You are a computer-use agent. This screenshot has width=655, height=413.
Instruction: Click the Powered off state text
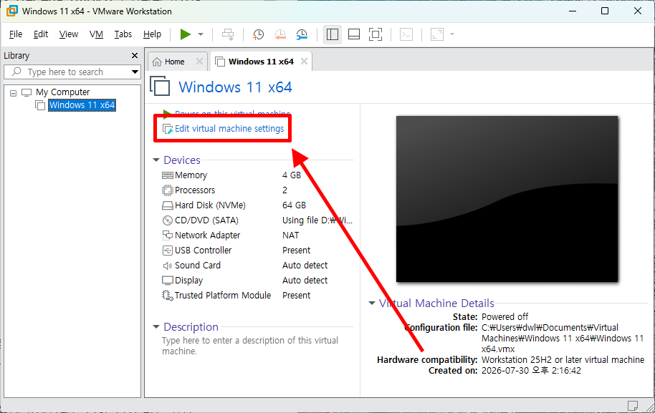point(505,316)
